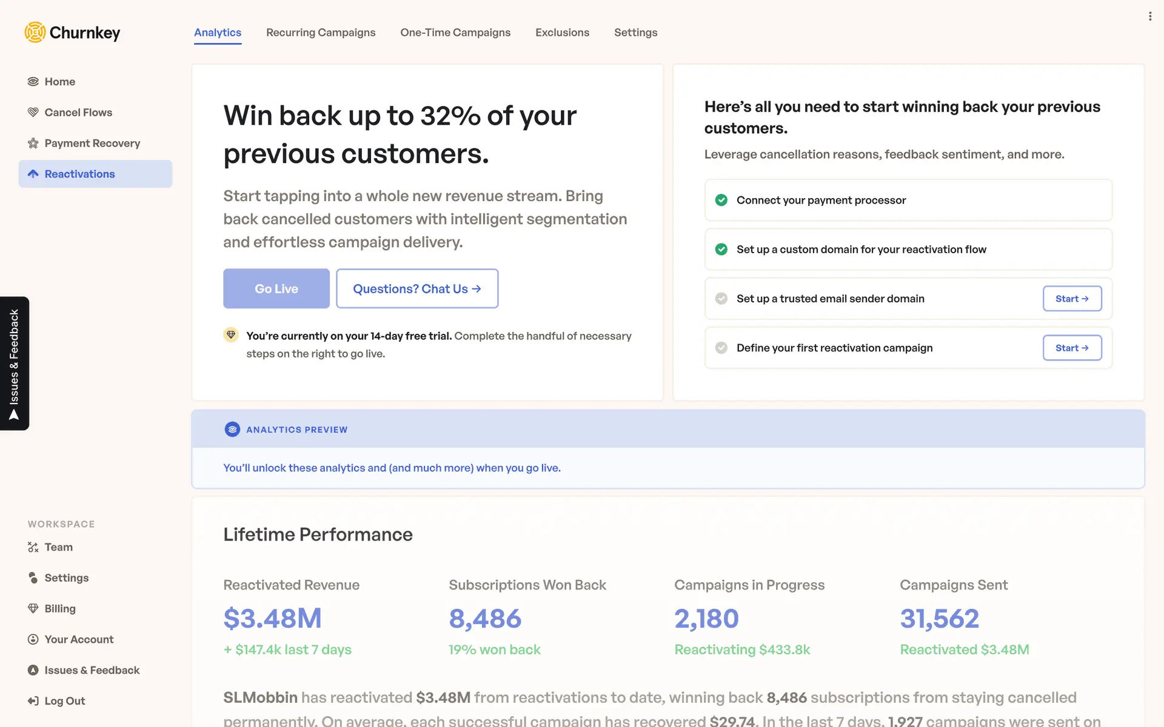Click the Team icon under Workspace
This screenshot has height=727, width=1164.
pyautogui.click(x=33, y=547)
